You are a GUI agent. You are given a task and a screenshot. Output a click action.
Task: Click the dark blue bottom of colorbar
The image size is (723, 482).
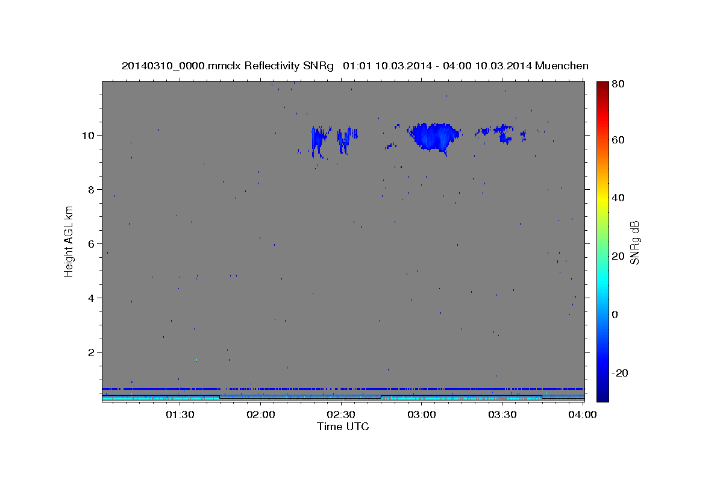click(x=602, y=396)
